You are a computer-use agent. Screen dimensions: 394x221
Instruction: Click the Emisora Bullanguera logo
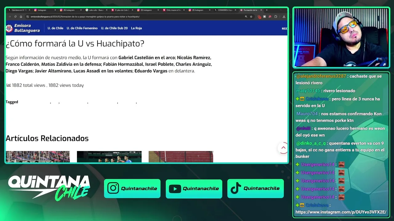23,28
